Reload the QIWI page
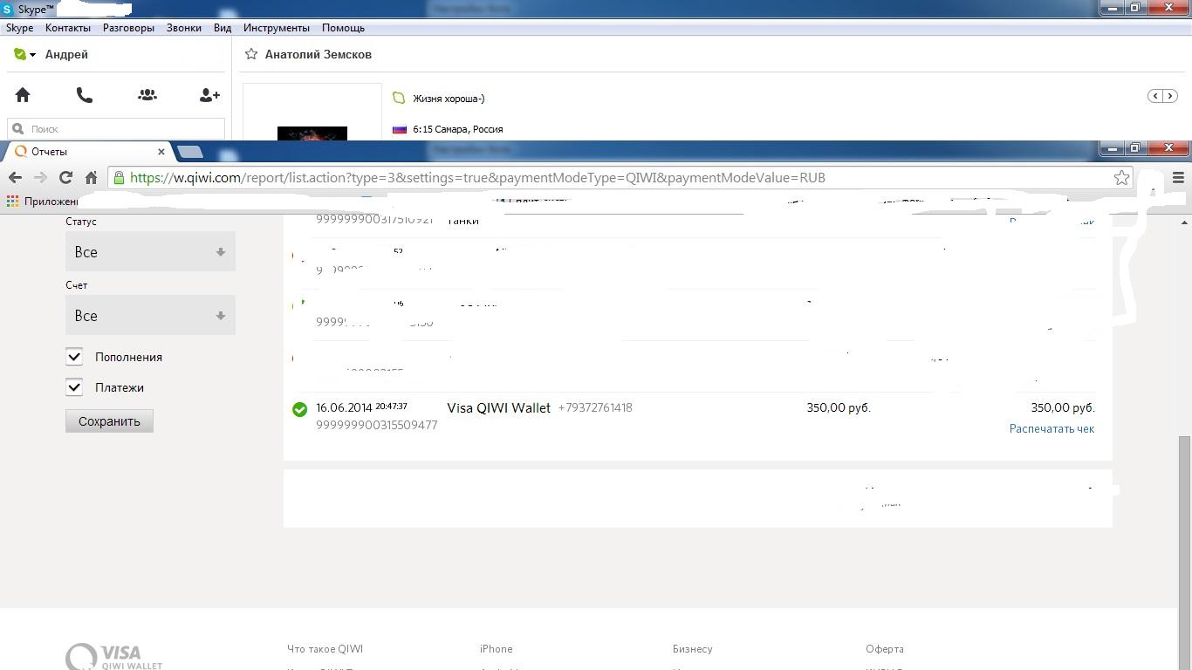Viewport: 1192px width, 670px height. click(65, 177)
